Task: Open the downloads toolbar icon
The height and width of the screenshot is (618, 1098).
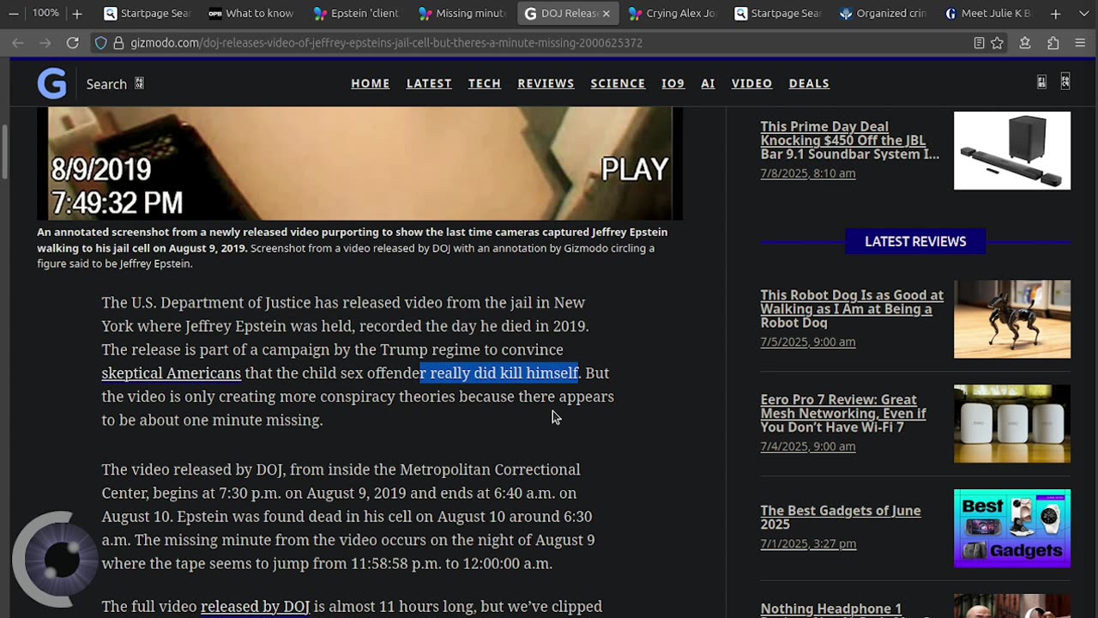Action: tap(1025, 43)
